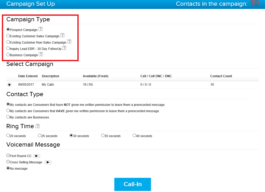Select contacts that HAVE given written permission
265x192 pixels.
point(8,111)
